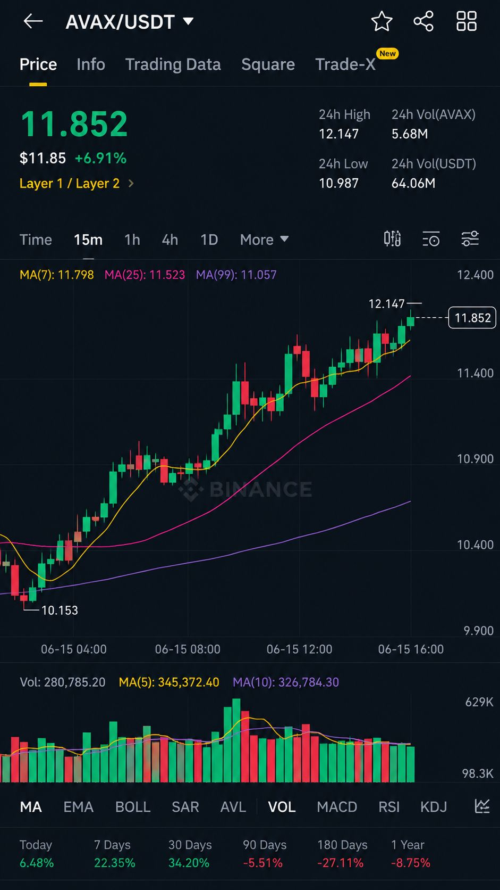Tap the share icon in header
This screenshot has width=500, height=890.
click(423, 21)
